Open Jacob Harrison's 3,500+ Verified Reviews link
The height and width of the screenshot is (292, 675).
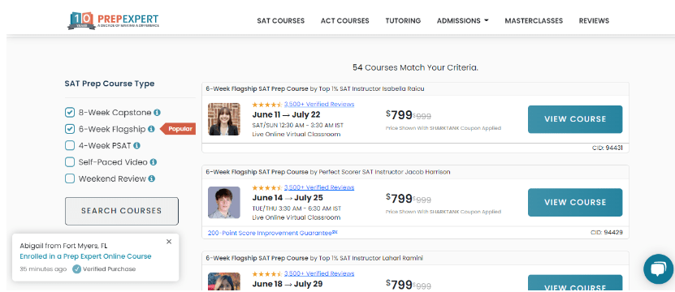click(319, 187)
